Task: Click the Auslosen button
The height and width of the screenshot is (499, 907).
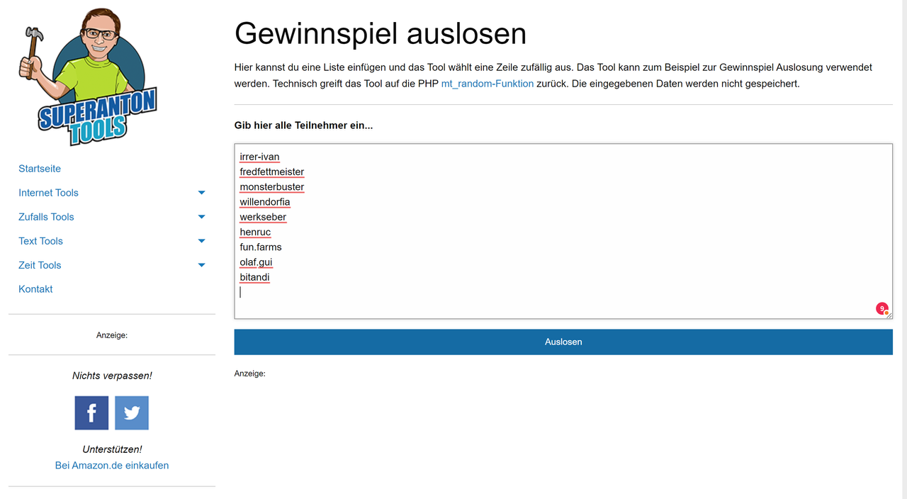Action: 563,342
